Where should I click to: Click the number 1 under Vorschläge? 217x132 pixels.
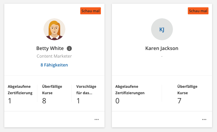78,101
